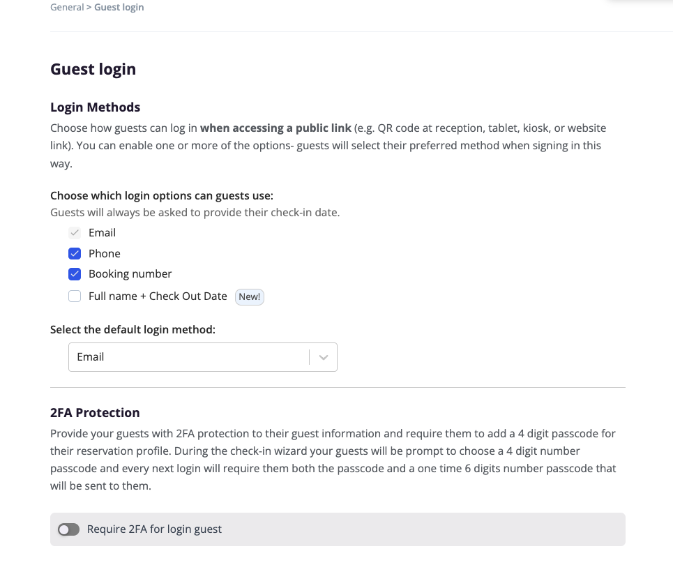Click the greyed-out Email checkbox
Image resolution: width=673 pixels, height=588 pixels.
[75, 233]
